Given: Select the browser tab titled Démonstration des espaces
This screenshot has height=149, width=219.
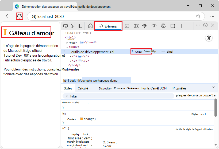Looking at the screenshot, I should (45, 7).
